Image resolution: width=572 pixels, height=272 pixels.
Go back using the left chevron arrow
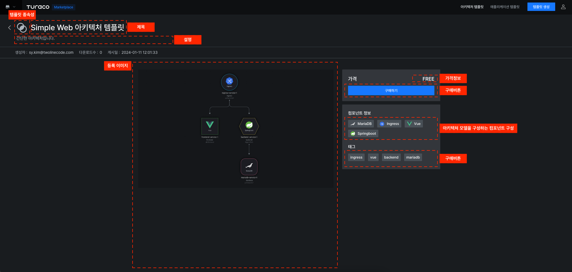10,27
